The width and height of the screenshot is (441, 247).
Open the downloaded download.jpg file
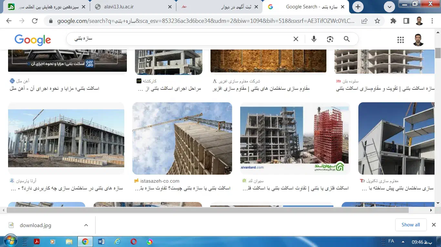click(x=36, y=225)
